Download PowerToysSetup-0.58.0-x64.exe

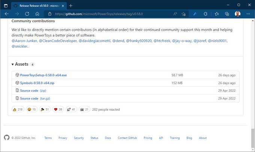pyautogui.click(x=43, y=75)
